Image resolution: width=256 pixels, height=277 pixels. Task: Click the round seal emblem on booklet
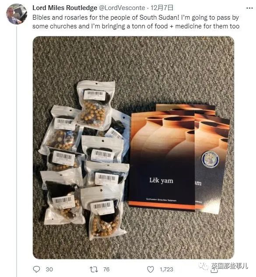pyautogui.click(x=210, y=159)
